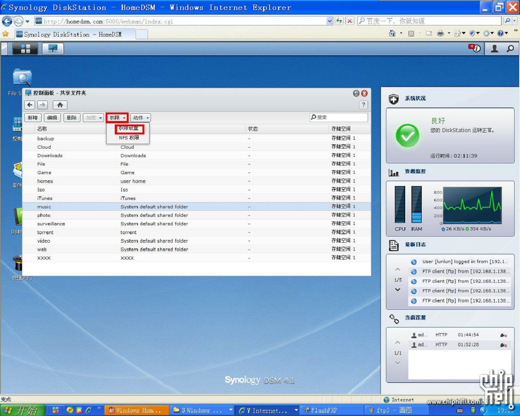Open the DSM main menu grid icon
The width and height of the screenshot is (520, 416).
click(25, 49)
